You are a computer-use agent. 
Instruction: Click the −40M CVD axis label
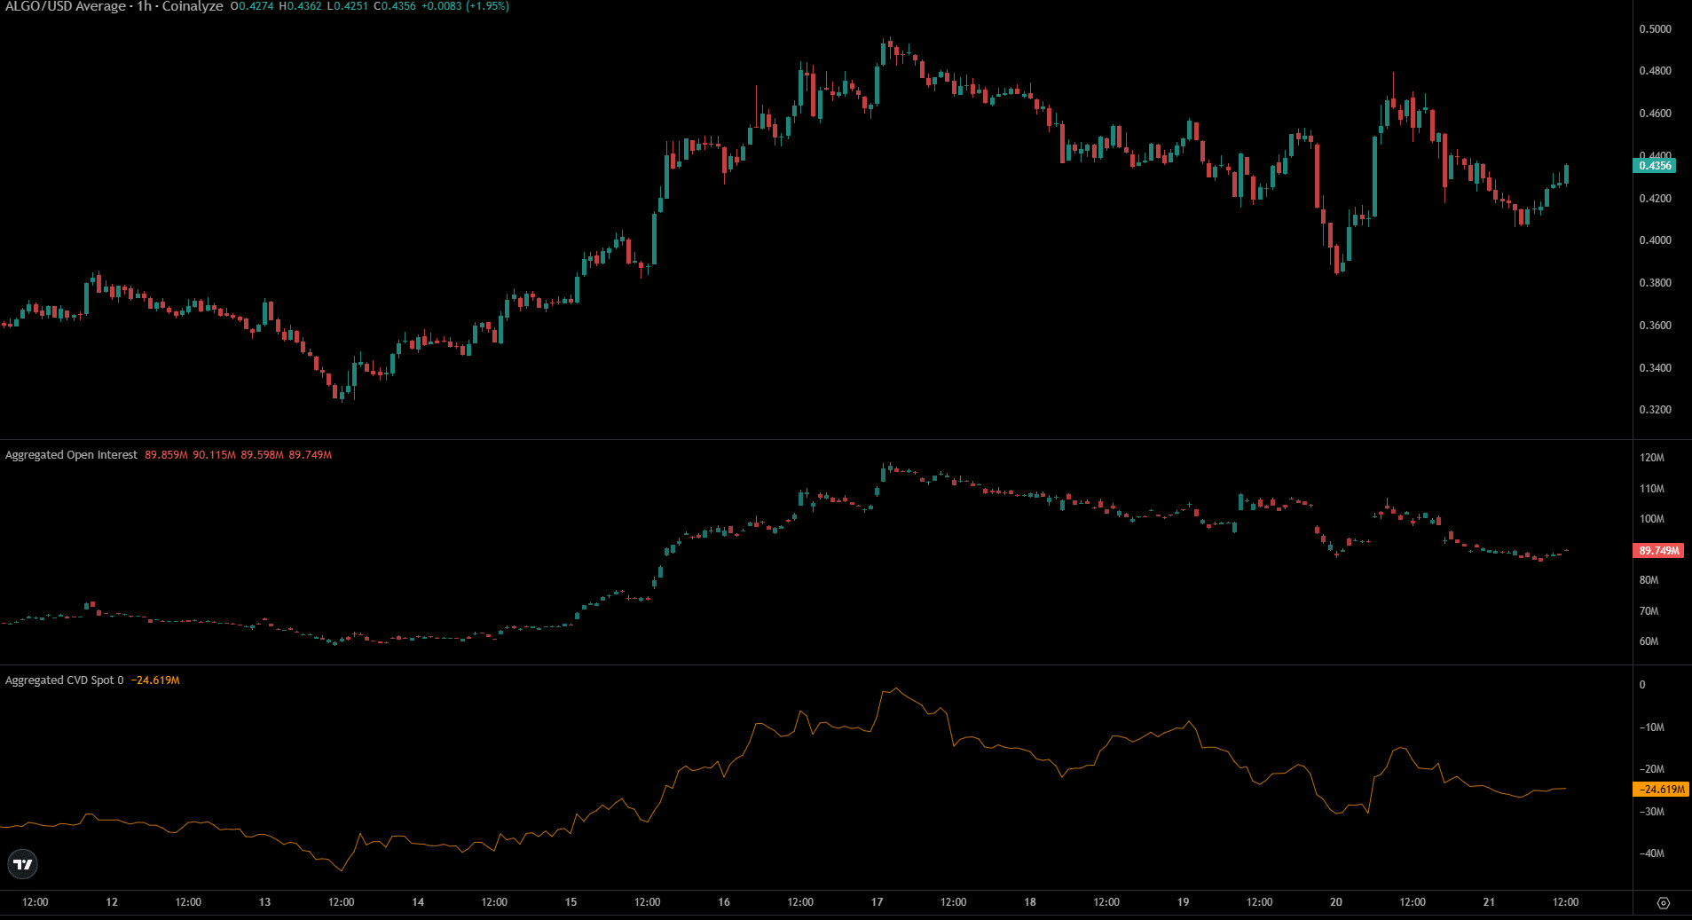click(x=1651, y=853)
